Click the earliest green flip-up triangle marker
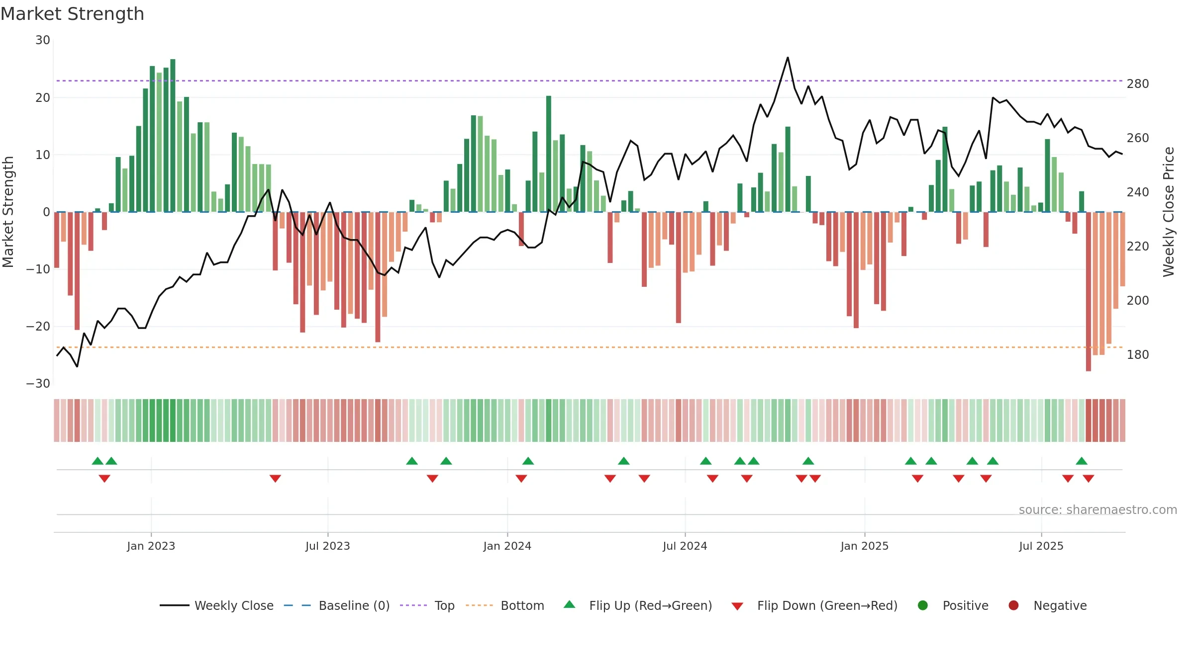The image size is (1194, 671). [x=98, y=461]
